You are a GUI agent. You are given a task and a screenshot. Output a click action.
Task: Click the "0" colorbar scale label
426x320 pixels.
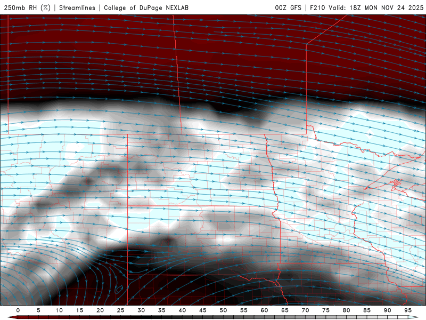[18, 310]
